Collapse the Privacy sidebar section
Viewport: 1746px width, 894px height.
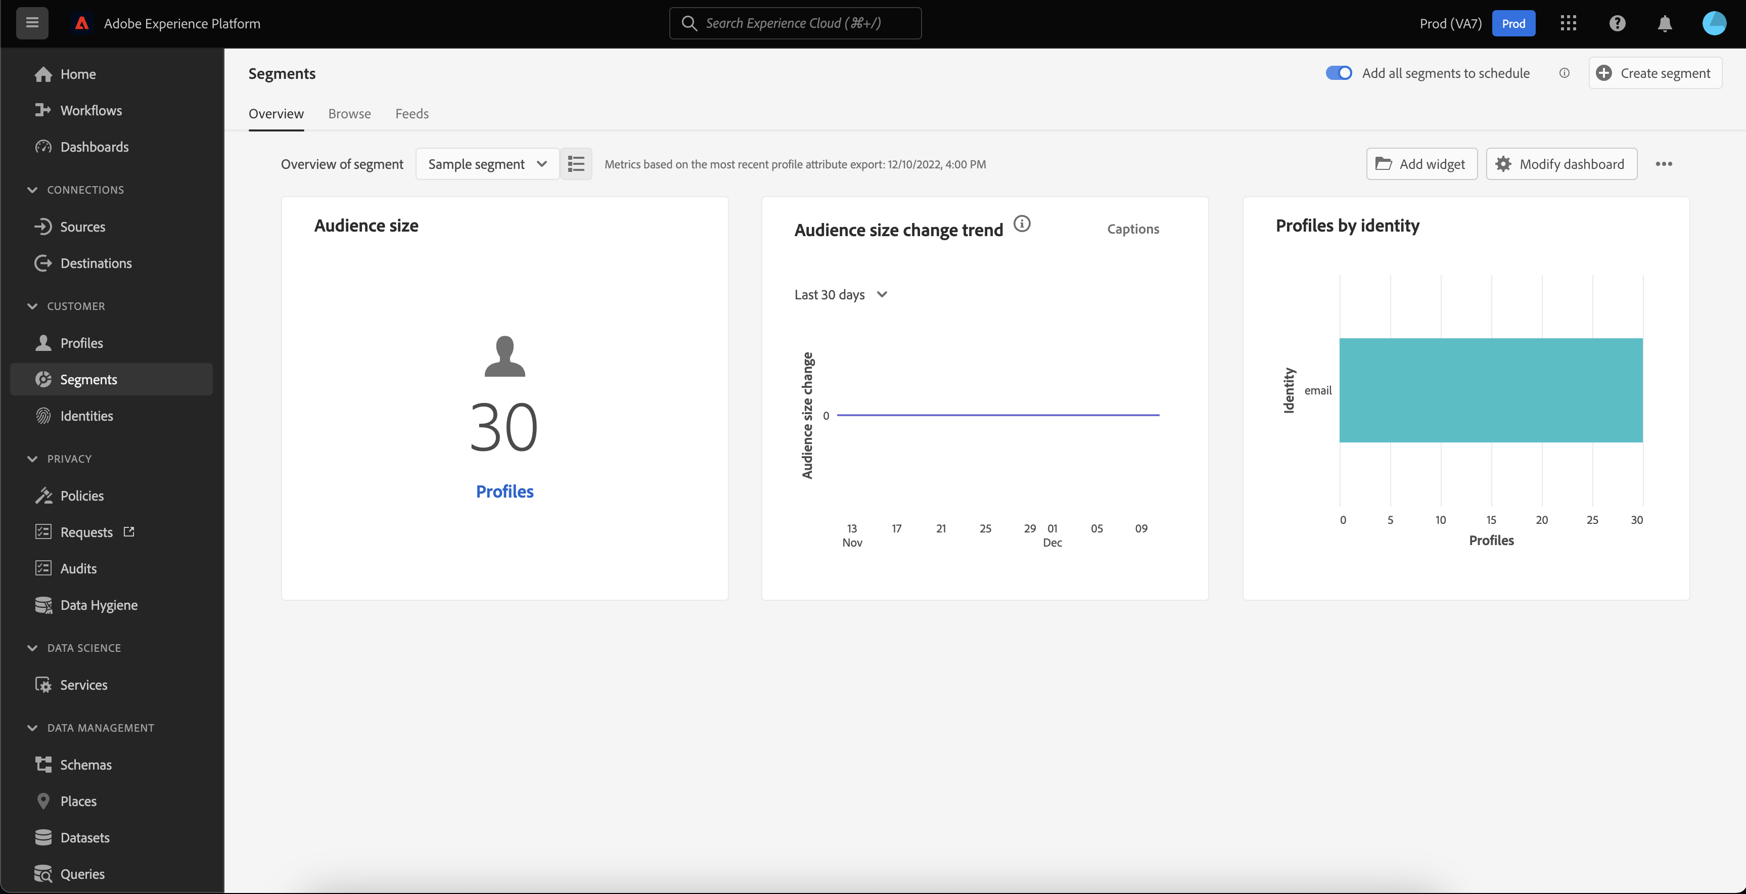pyautogui.click(x=32, y=459)
